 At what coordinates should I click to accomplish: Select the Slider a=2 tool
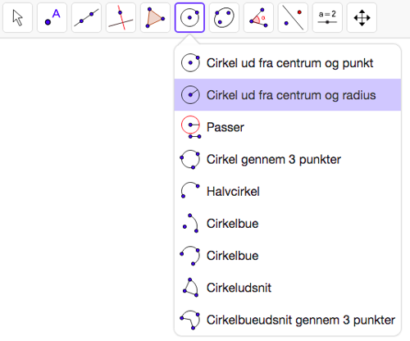click(x=327, y=18)
